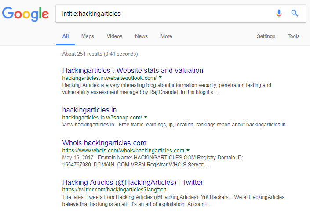Expand the More search options menu
The height and width of the screenshot is (213, 310).
click(166, 36)
